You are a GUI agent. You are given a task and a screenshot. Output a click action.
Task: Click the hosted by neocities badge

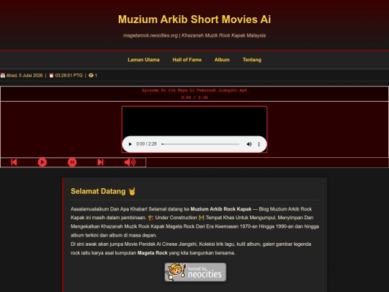pos(195,272)
